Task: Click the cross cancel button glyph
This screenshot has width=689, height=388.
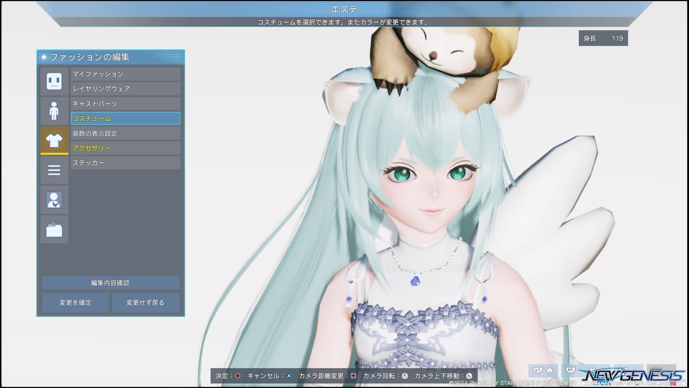Action: pyautogui.click(x=289, y=376)
